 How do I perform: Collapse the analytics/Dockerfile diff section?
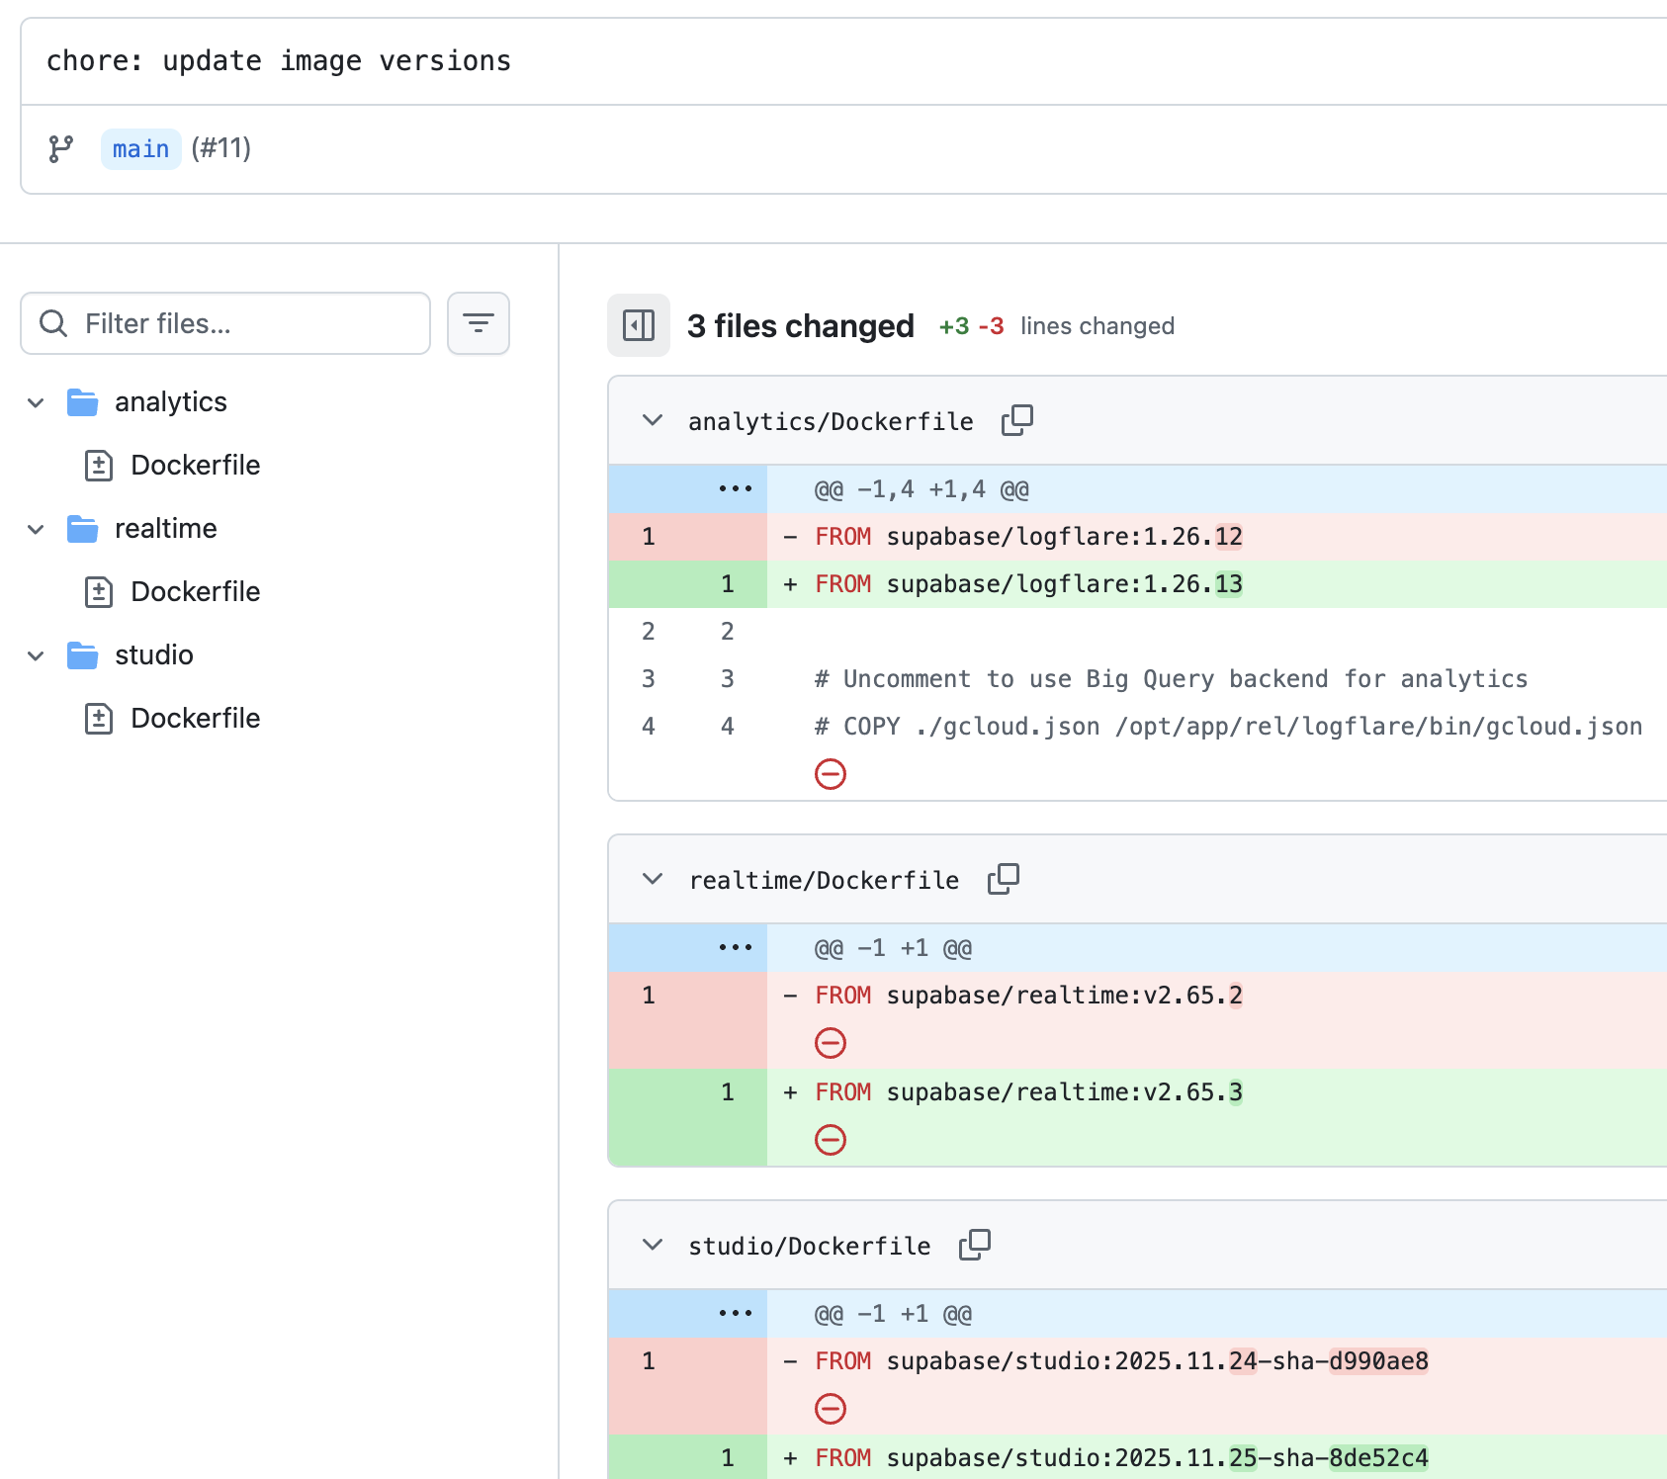(x=652, y=420)
